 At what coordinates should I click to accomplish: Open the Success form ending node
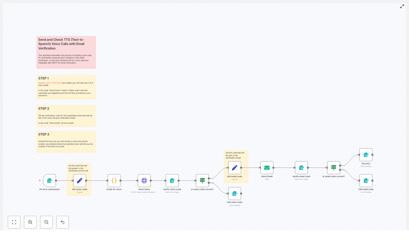366,155
